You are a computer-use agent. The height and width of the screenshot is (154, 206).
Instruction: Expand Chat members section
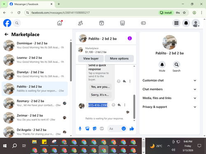pos(169,89)
